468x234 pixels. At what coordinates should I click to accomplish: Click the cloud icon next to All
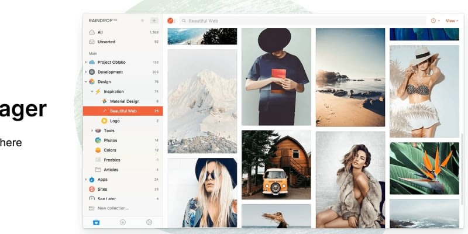pyautogui.click(x=91, y=32)
